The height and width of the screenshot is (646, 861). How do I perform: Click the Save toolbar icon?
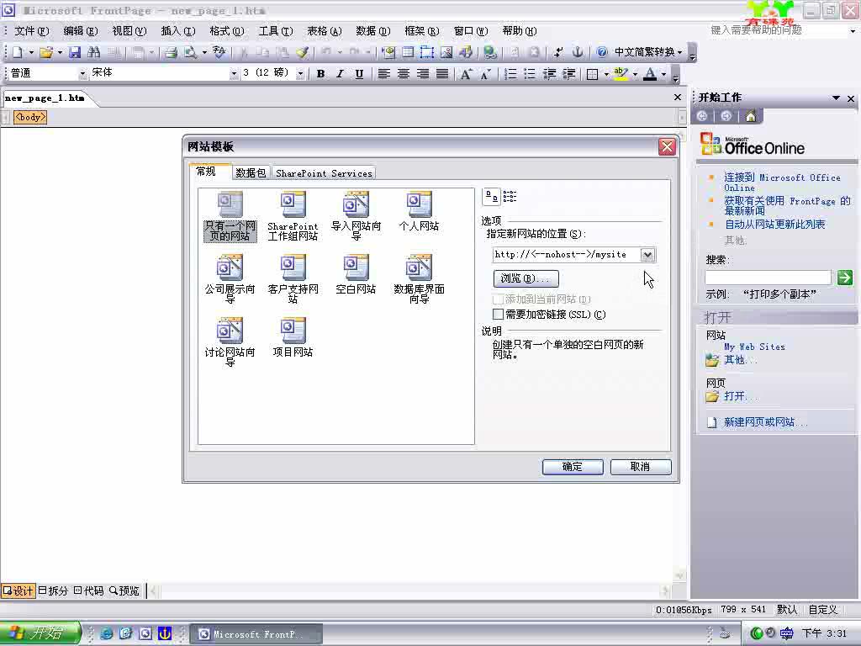click(x=75, y=52)
